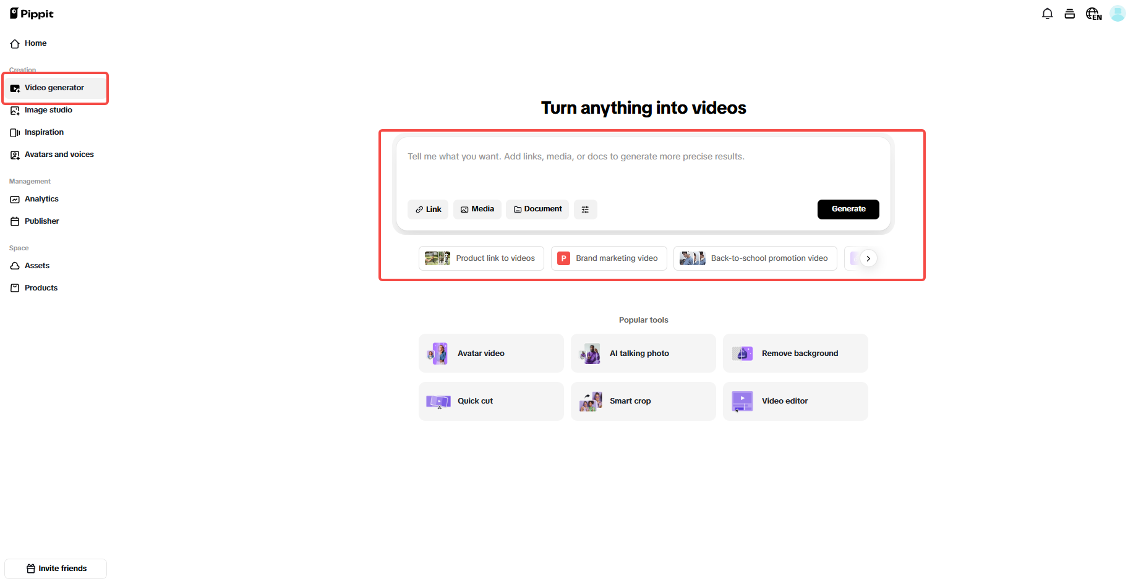Open Image studio in sidebar

56,110
